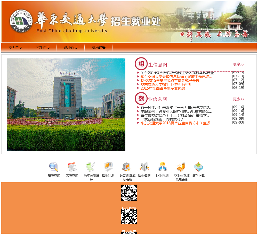
Task: Go to 就业首页 in navigation bar
Action: [x=71, y=48]
